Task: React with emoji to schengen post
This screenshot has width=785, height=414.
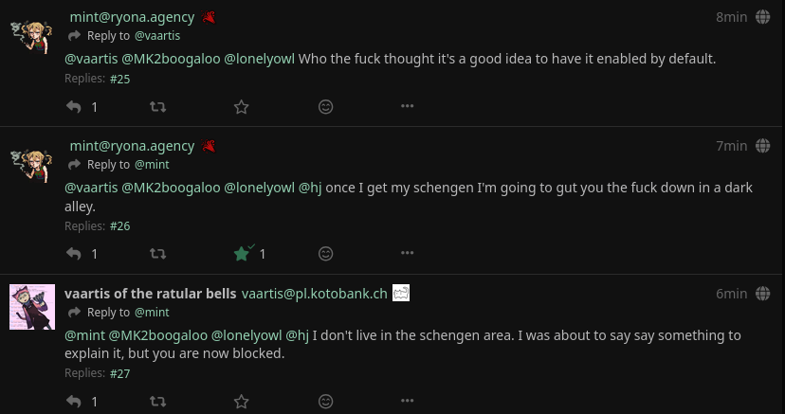Action: [325, 254]
